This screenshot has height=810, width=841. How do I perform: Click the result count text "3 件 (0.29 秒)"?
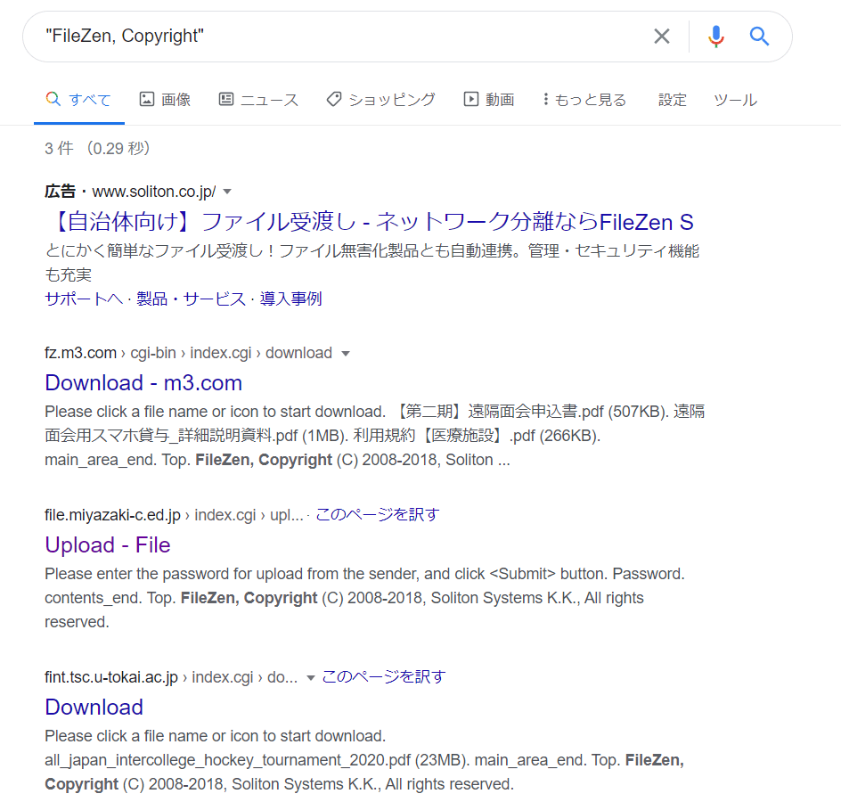click(97, 148)
